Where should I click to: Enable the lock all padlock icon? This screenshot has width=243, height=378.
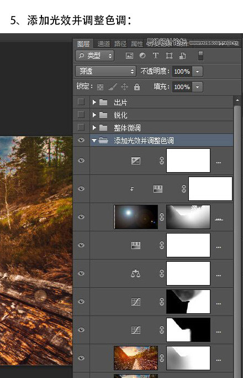(137, 86)
